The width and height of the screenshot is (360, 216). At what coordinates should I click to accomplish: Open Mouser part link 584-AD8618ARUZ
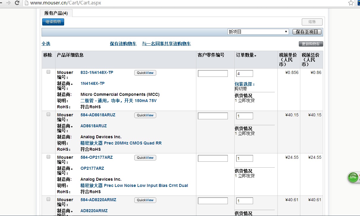coord(98,115)
